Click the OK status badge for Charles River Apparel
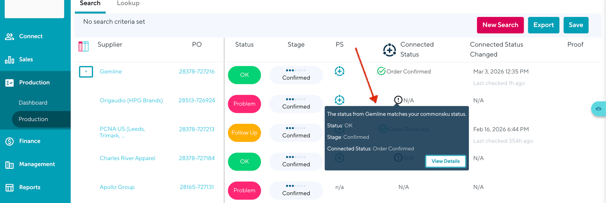 [244, 161]
